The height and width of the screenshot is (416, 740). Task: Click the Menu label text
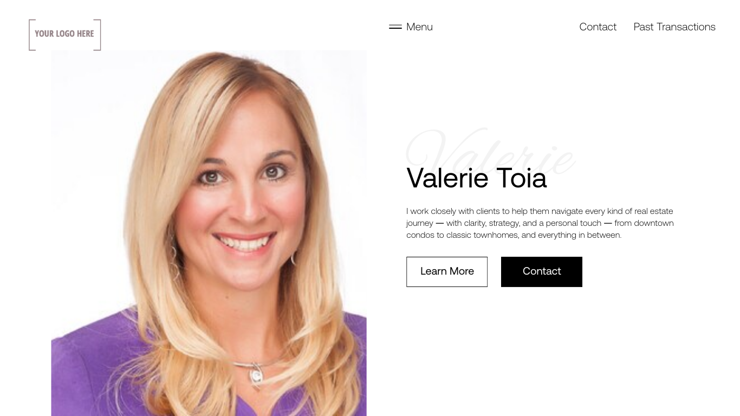click(x=419, y=27)
